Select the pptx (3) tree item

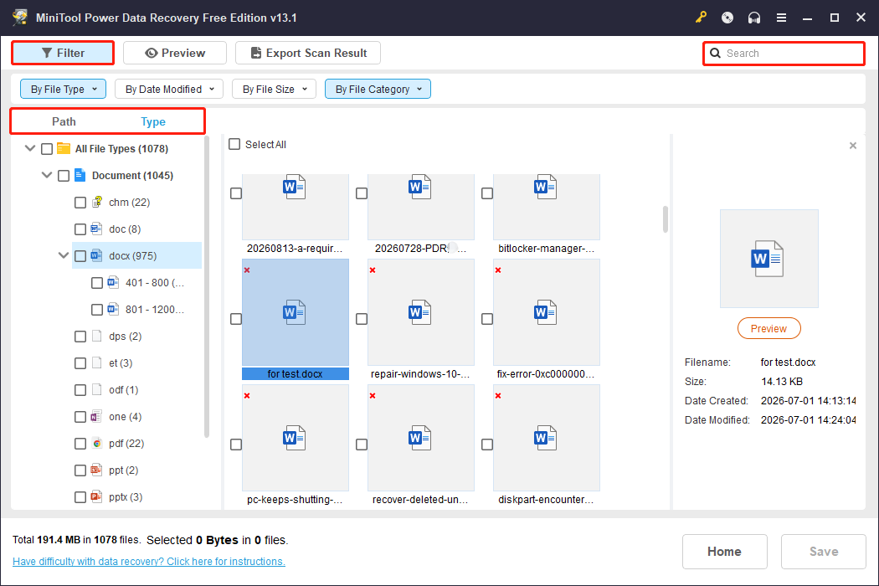pyautogui.click(x=125, y=496)
